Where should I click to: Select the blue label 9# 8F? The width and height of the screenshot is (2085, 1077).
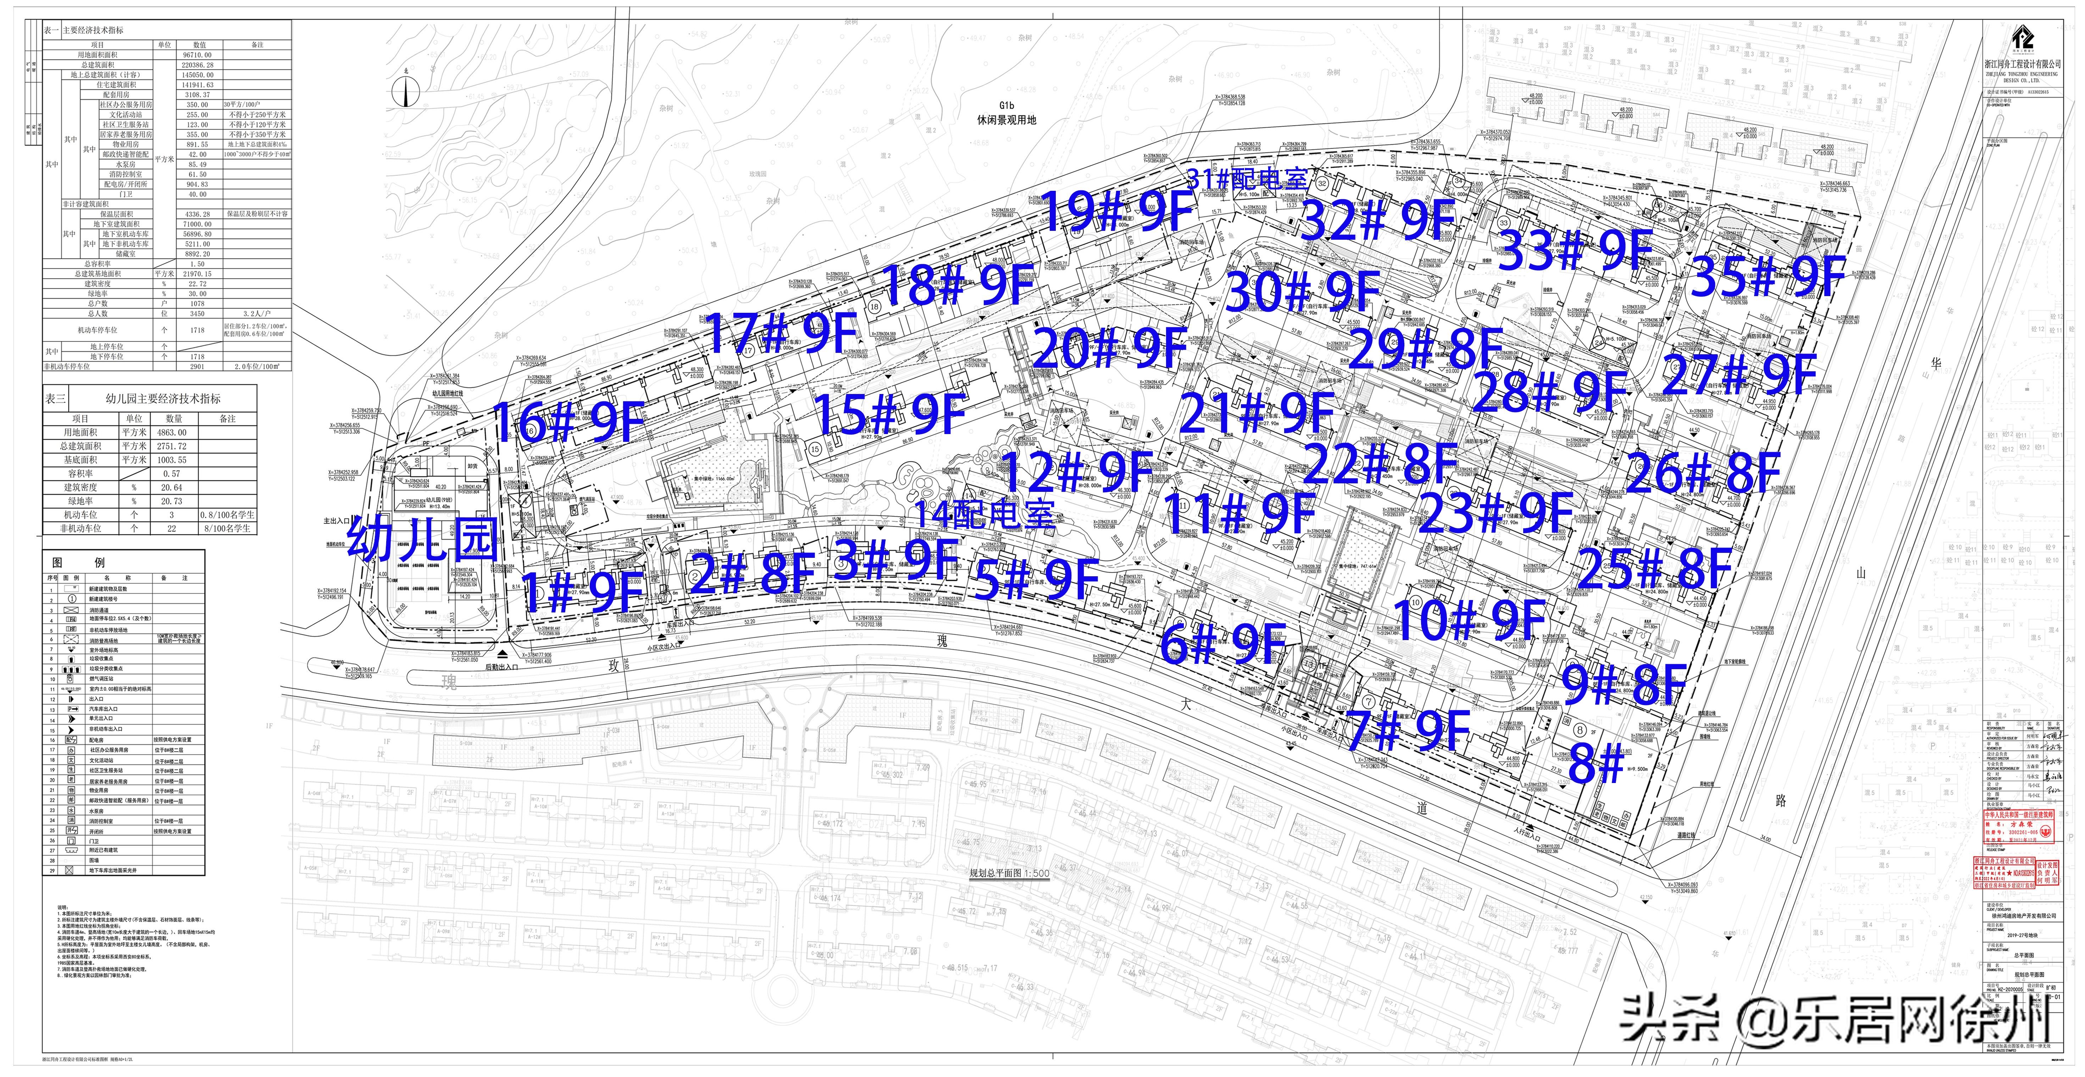pos(1624,684)
